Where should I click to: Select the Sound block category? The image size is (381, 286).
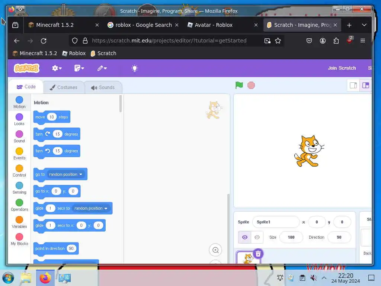[x=19, y=136]
